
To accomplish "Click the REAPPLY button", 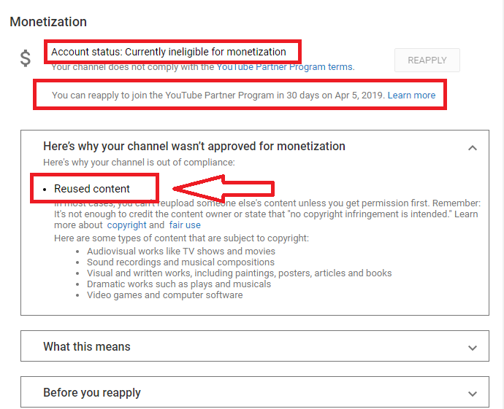I will click(427, 60).
